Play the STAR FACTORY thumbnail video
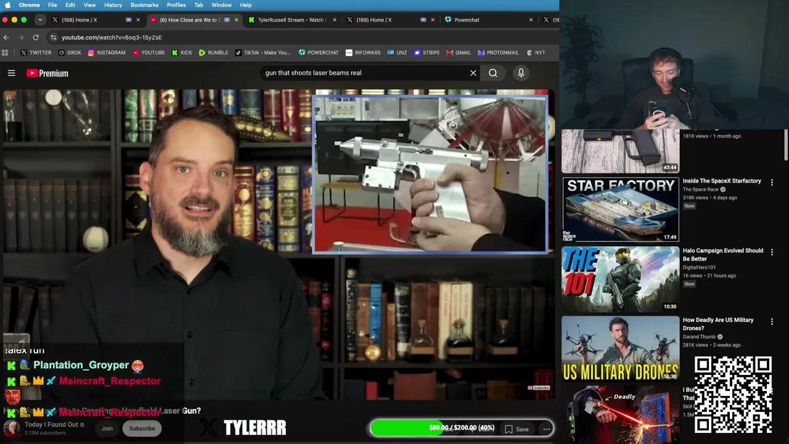Image resolution: width=789 pixels, height=444 pixels. (620, 210)
